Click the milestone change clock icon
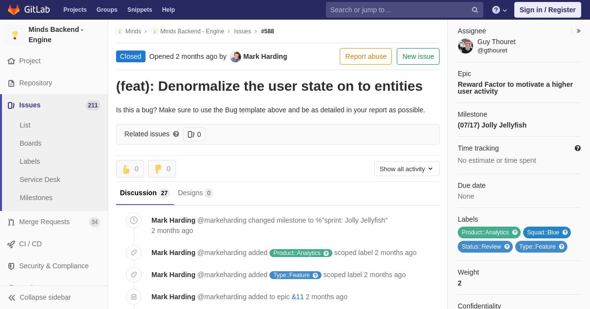The height and width of the screenshot is (309, 590). pos(134,220)
